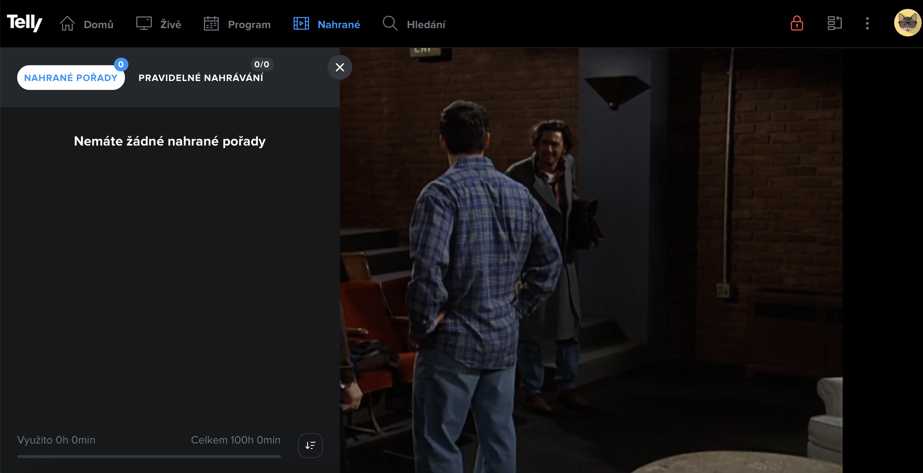Click the Hledání search label

pos(426,24)
